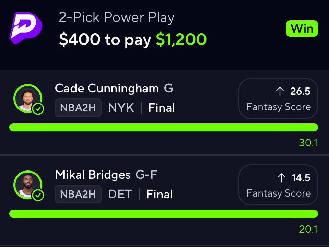This screenshot has width=329, height=247.
Task: Click the up arrow beside 14.5
Action: [281, 178]
